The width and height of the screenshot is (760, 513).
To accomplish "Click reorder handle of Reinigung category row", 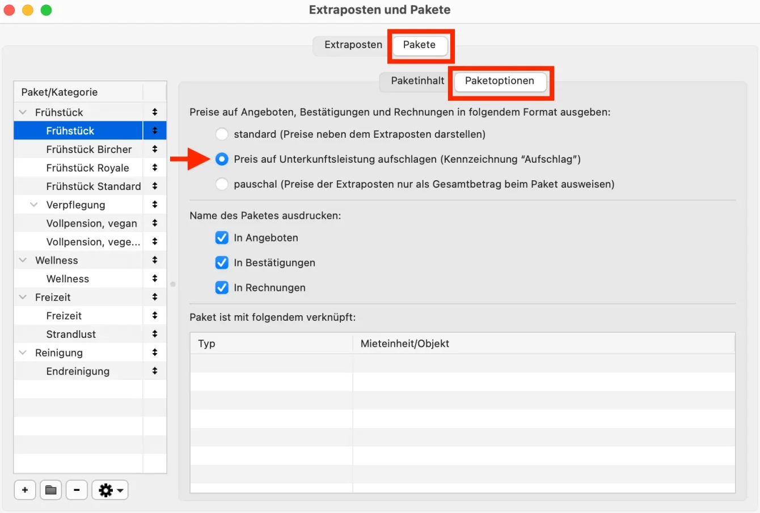I will pos(155,353).
